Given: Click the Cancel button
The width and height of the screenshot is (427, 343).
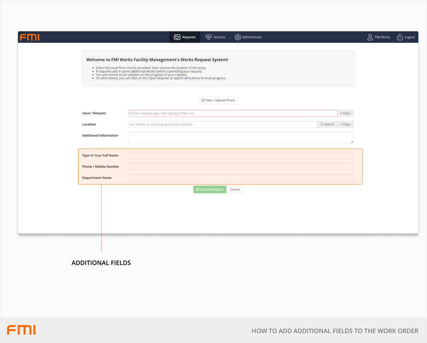Looking at the screenshot, I should click(235, 190).
